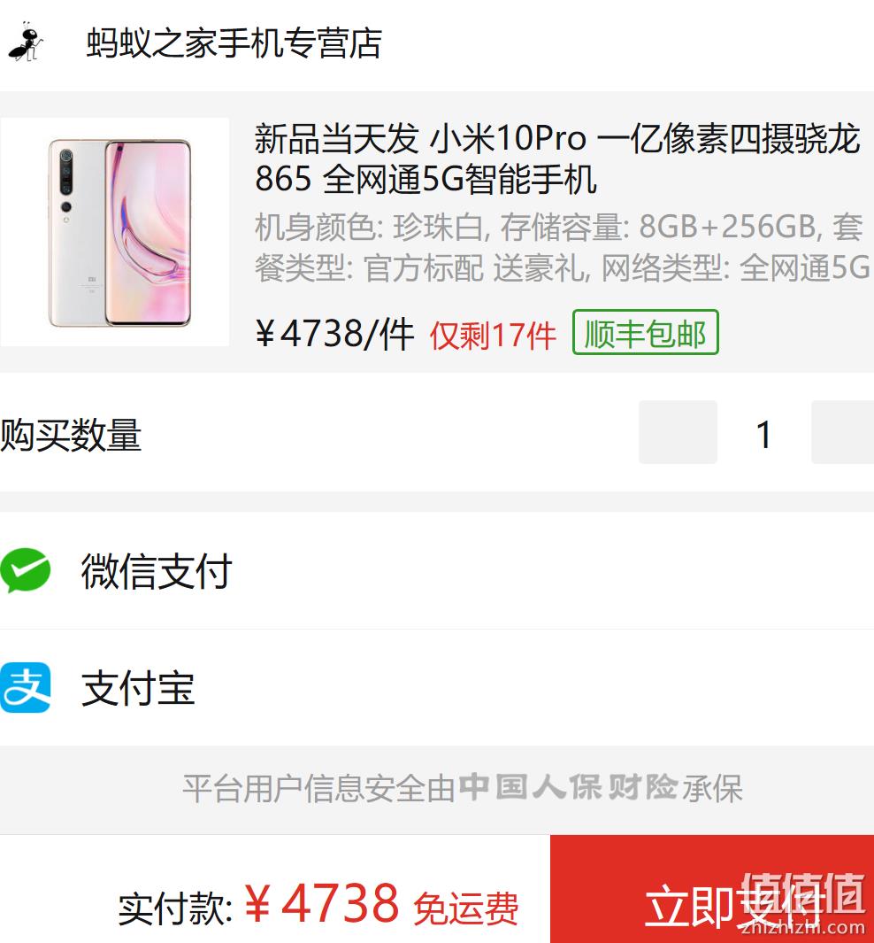Image resolution: width=874 pixels, height=943 pixels.
Task: Tap the ¥4738/件 unit price
Action: [335, 333]
